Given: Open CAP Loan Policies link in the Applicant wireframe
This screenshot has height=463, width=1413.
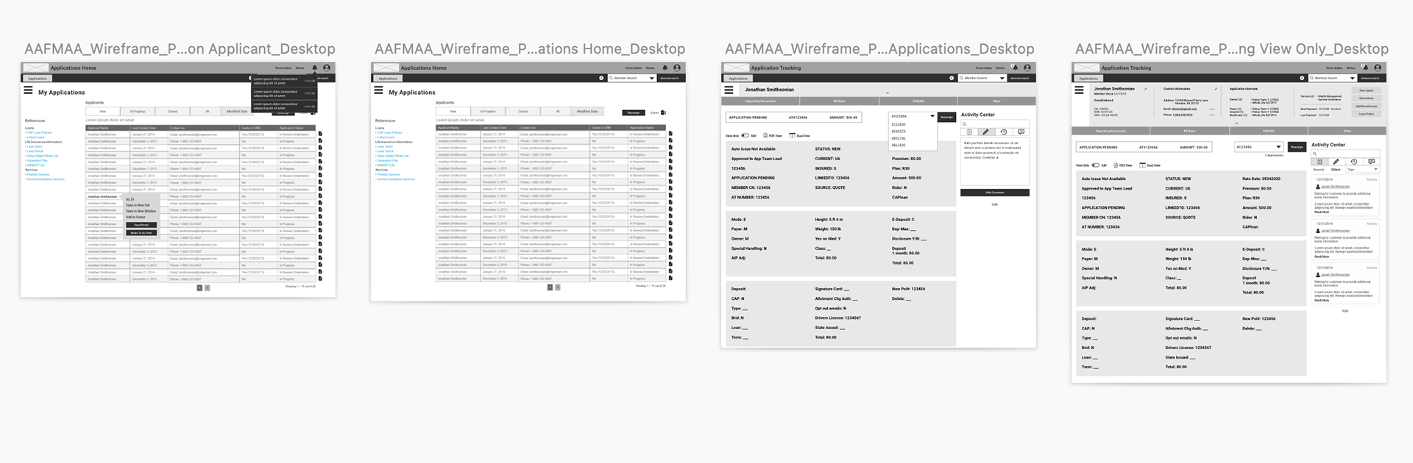Looking at the screenshot, I should click(39, 132).
